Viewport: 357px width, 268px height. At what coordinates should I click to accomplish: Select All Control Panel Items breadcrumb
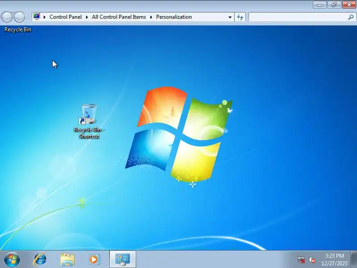pos(119,17)
